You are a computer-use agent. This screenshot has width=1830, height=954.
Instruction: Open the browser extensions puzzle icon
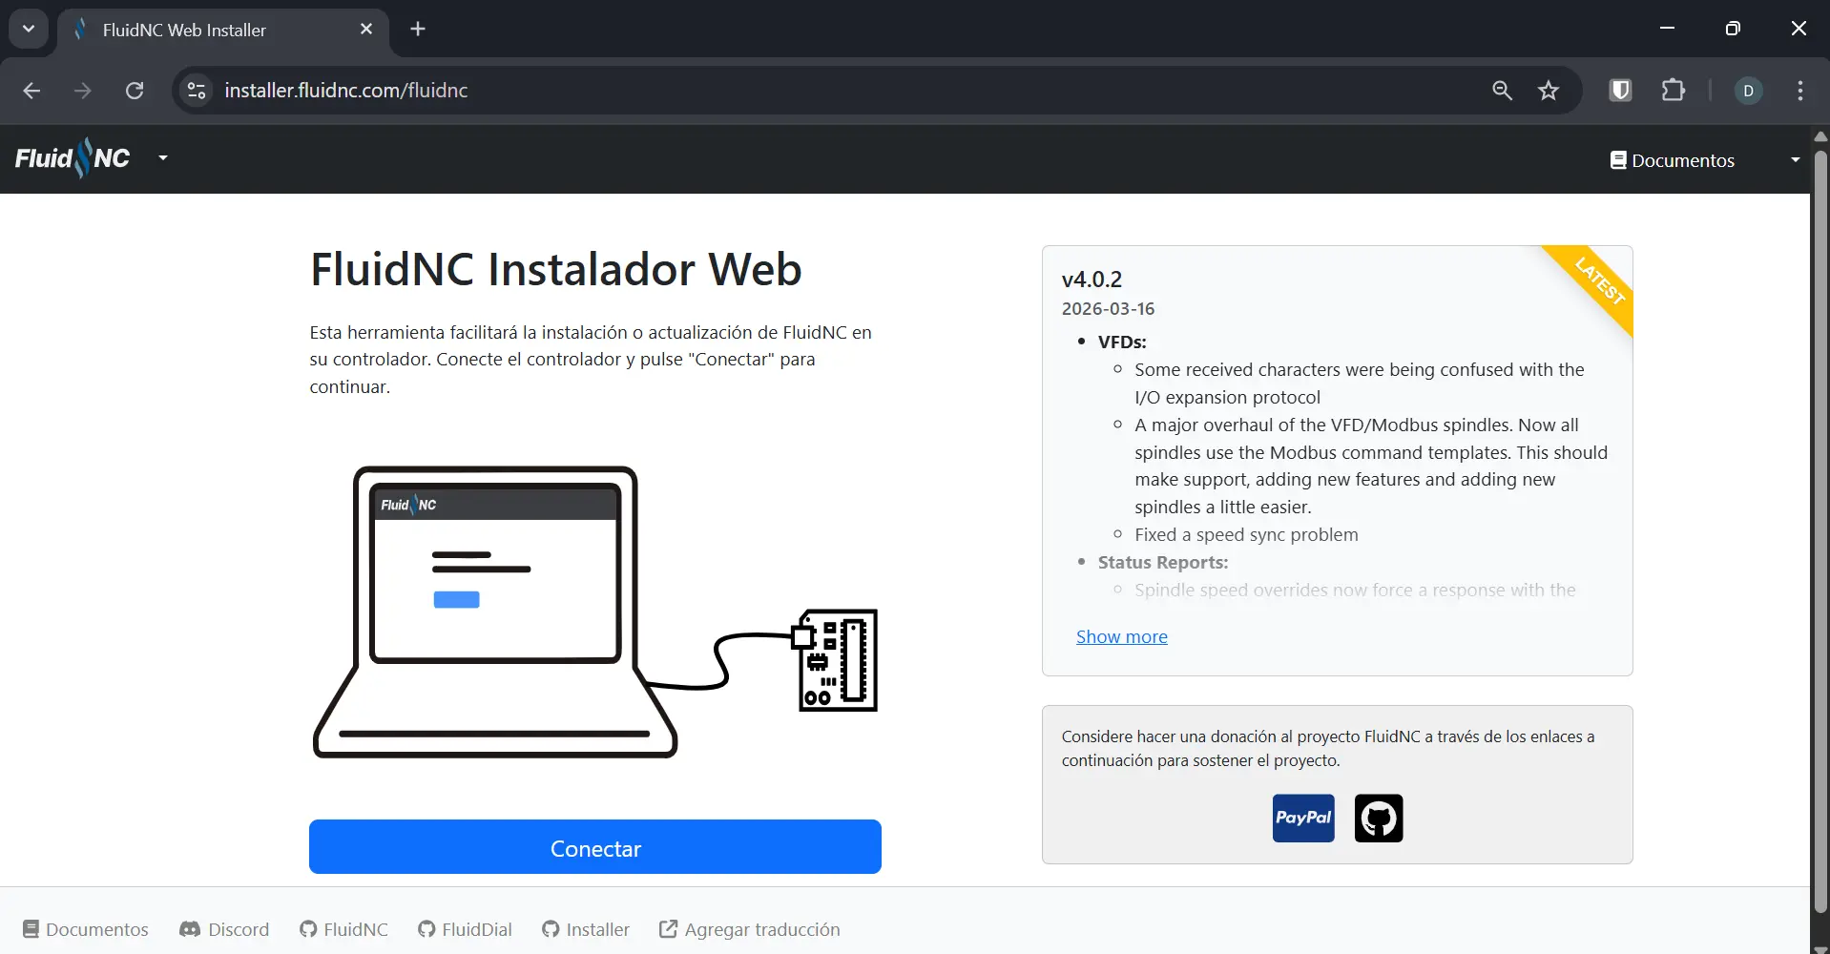coord(1674,90)
